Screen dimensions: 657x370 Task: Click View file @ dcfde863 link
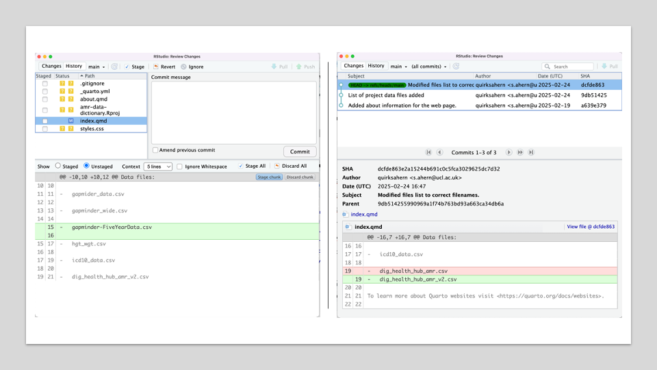(x=591, y=227)
